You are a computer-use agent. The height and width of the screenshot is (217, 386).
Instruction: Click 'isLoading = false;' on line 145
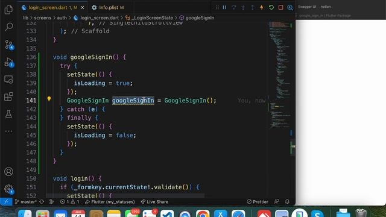tap(105, 135)
